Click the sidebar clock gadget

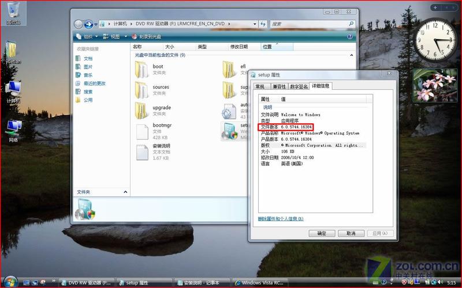coord(436,40)
